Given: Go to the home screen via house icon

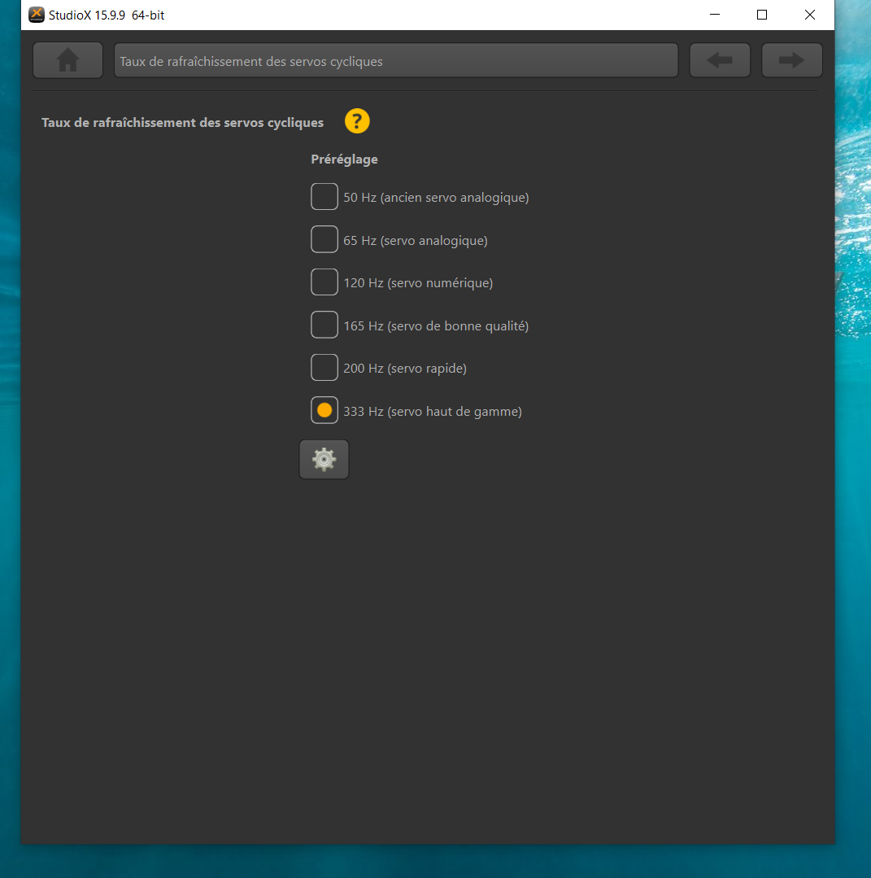Looking at the screenshot, I should pos(68,60).
